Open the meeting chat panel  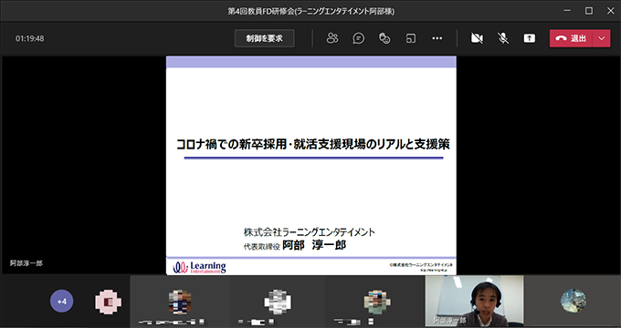point(358,38)
